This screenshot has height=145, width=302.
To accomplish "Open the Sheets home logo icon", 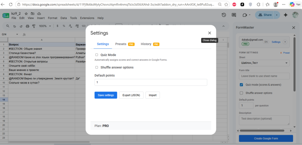I will [x=6, y=15].
